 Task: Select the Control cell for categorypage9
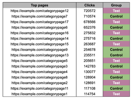(116, 50)
